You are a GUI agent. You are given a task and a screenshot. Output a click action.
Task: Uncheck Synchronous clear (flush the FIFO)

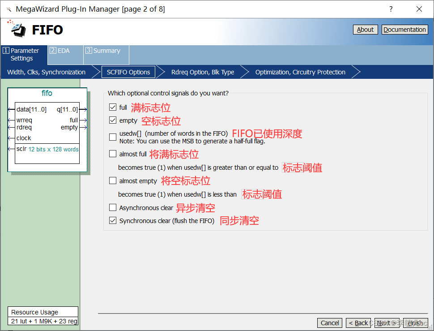[113, 220]
